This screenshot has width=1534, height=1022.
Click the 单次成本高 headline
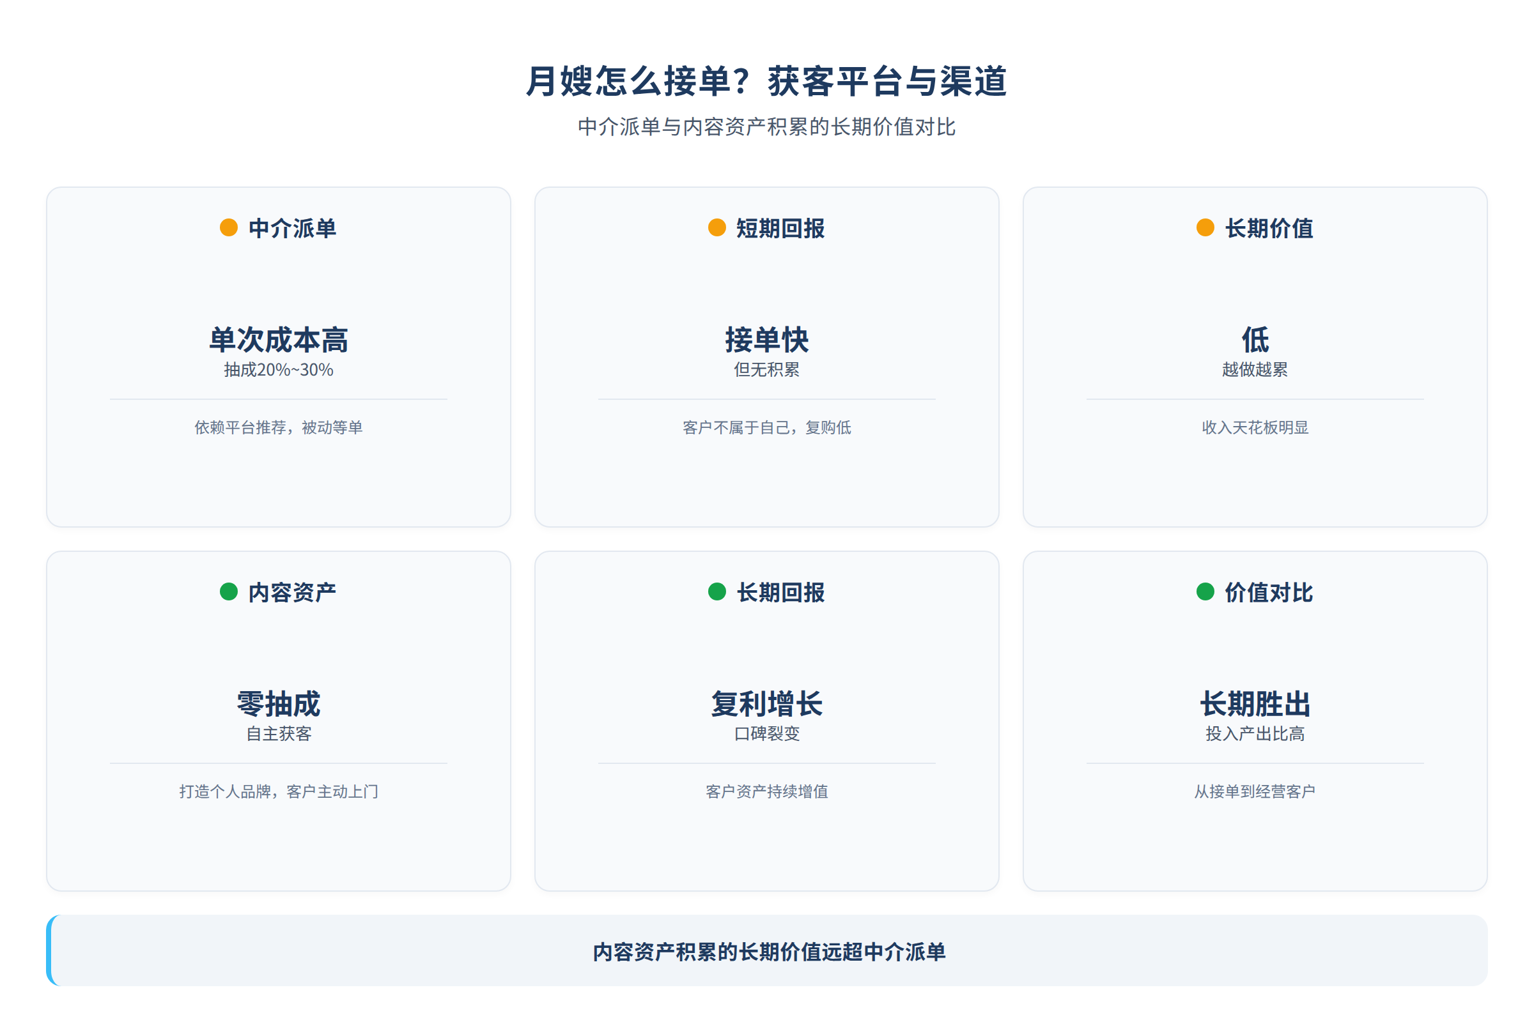coord(279,340)
